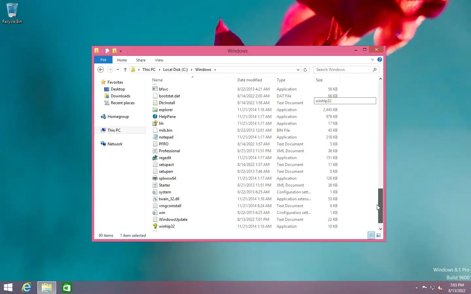This screenshot has height=294, width=471.
Task: Select the system configuration file icon
Action: (x=155, y=192)
